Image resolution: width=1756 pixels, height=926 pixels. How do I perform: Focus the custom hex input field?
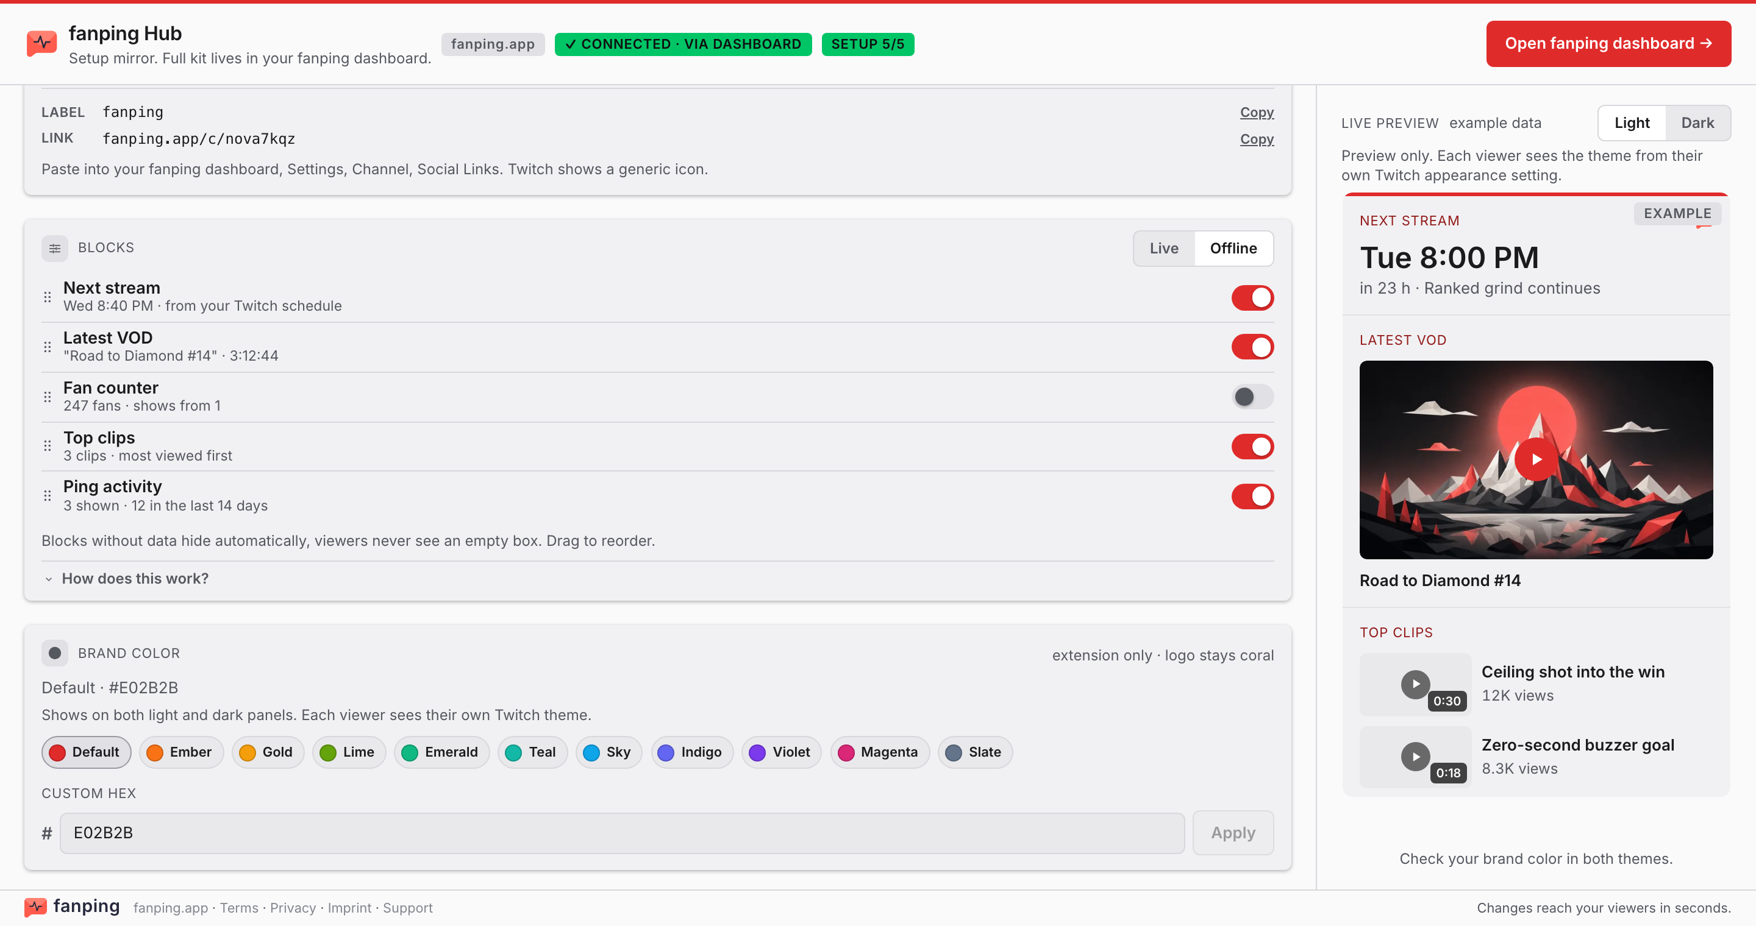pos(622,833)
